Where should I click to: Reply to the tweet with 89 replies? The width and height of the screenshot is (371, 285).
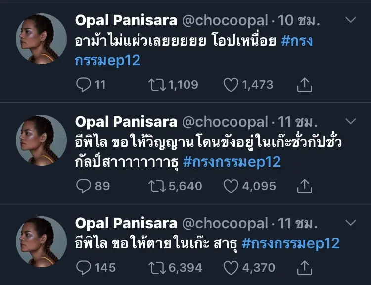[84, 186]
